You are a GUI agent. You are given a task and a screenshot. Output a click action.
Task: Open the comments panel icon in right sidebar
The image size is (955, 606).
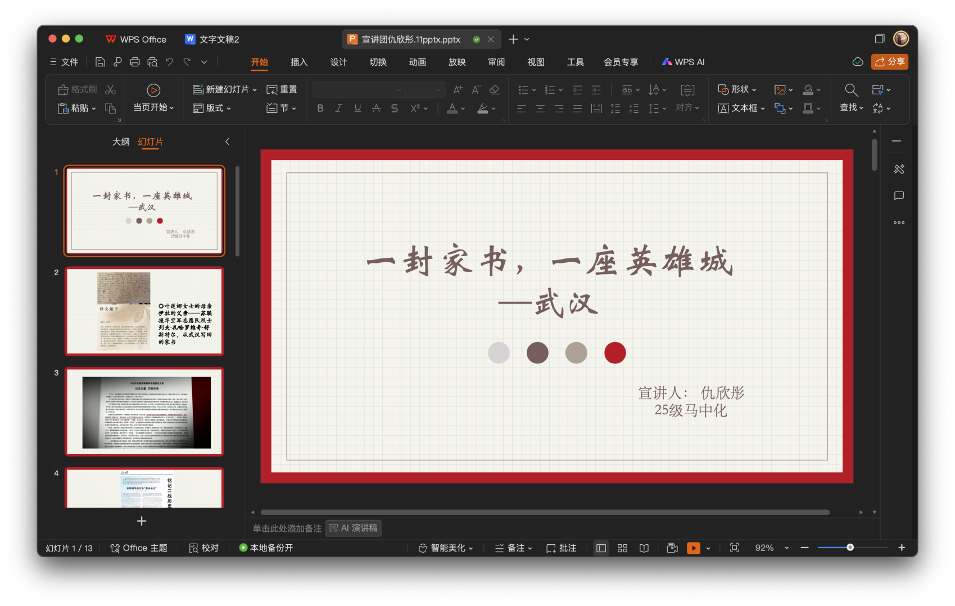click(x=899, y=196)
